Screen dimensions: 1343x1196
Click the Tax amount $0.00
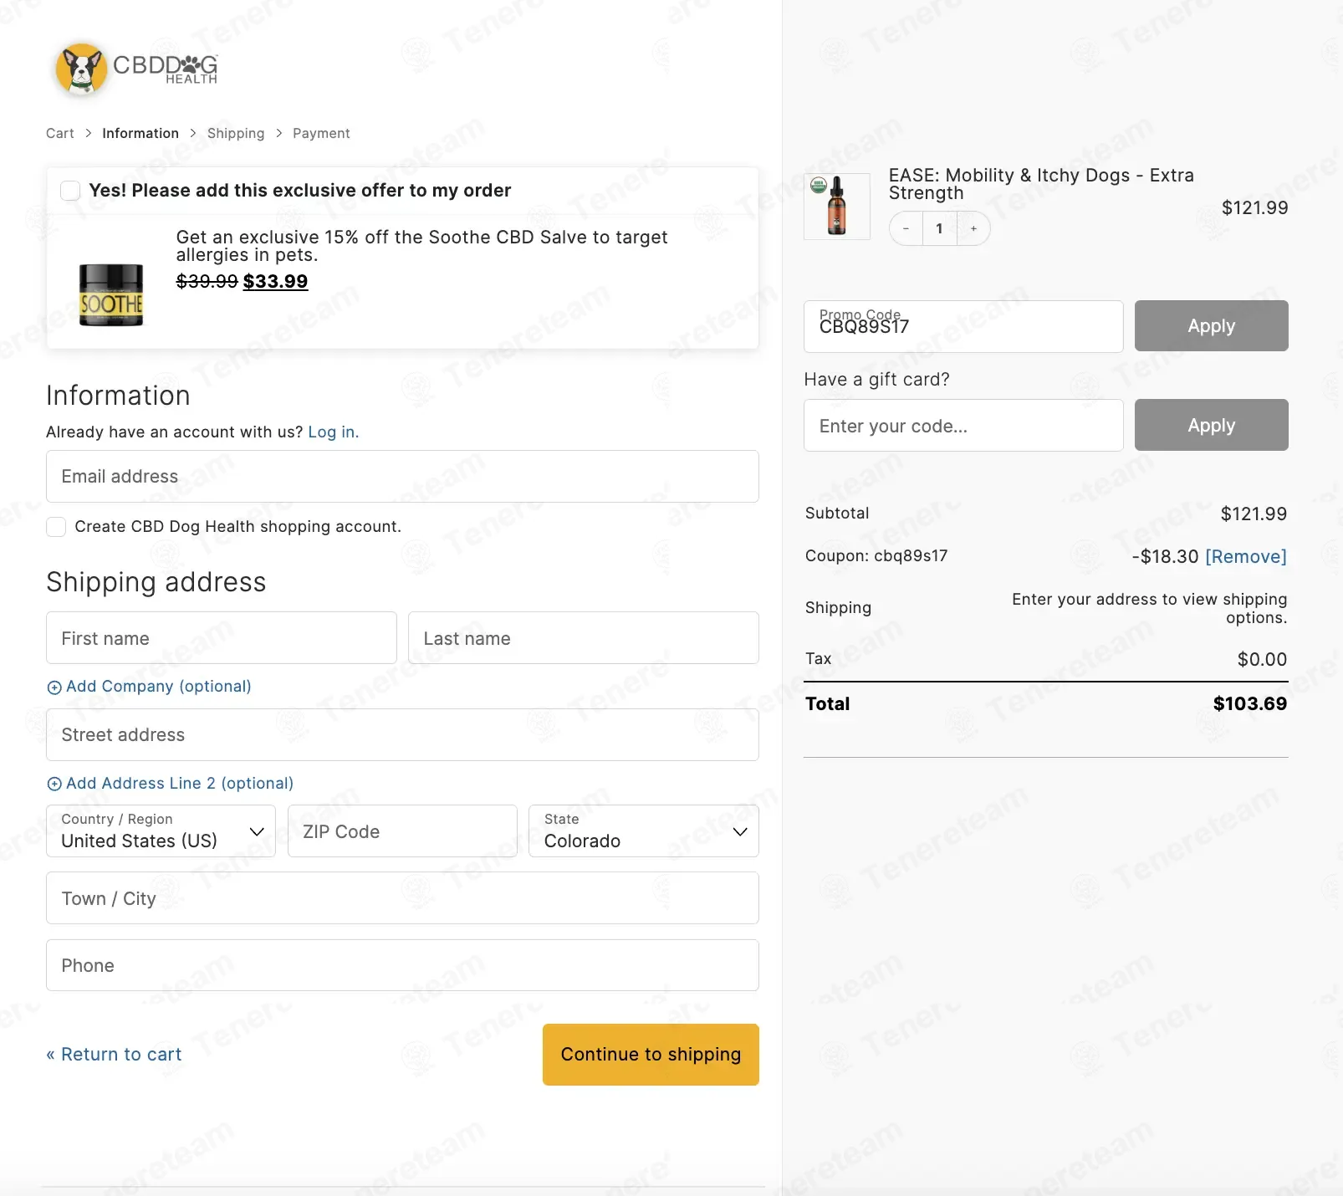click(x=1262, y=660)
